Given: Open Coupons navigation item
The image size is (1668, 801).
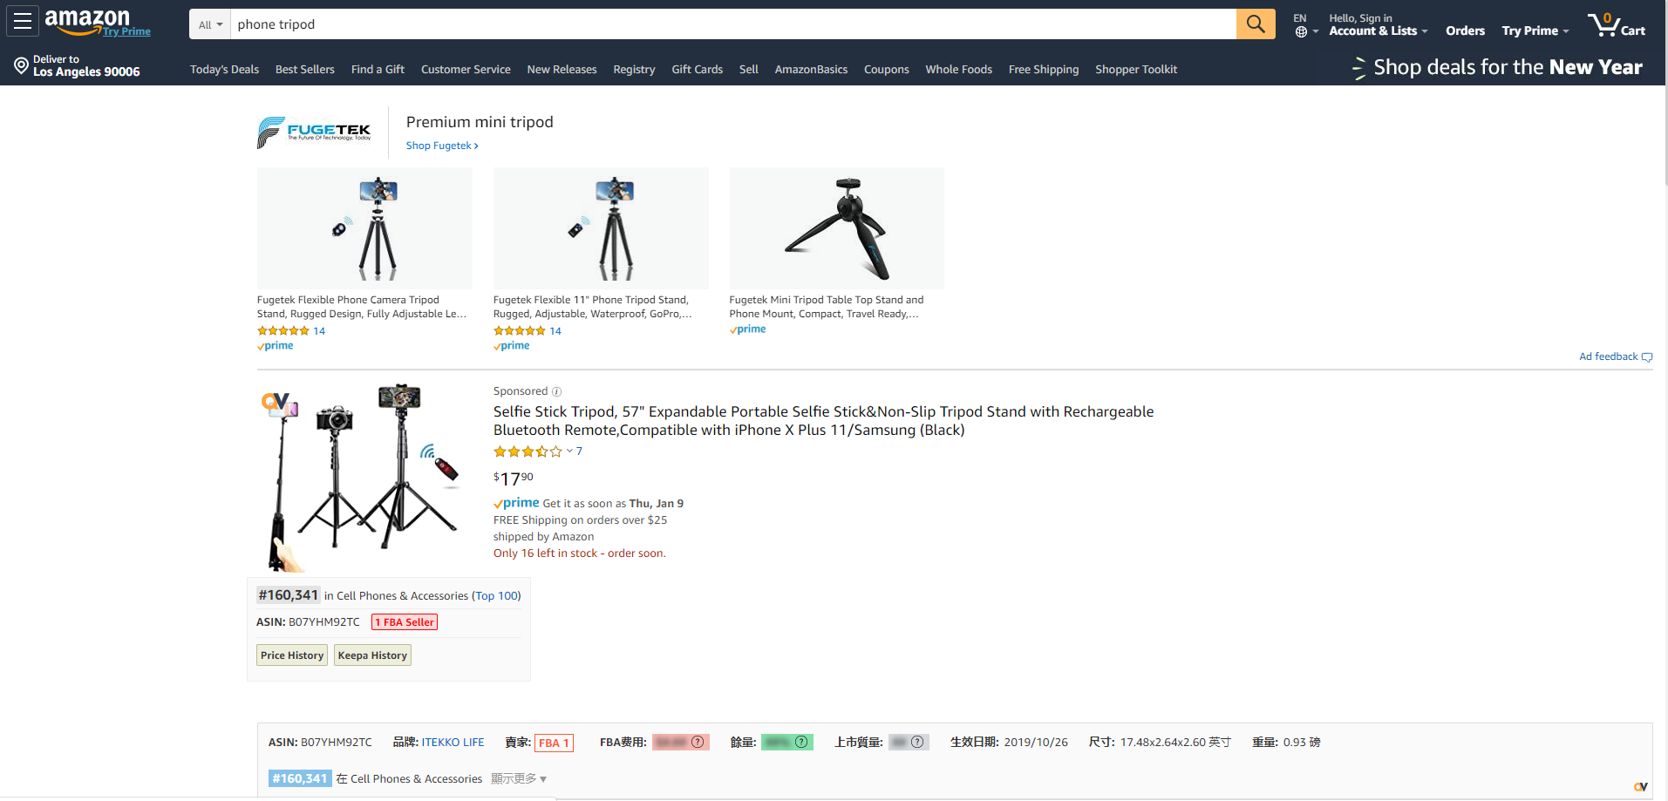Looking at the screenshot, I should pyautogui.click(x=886, y=70).
